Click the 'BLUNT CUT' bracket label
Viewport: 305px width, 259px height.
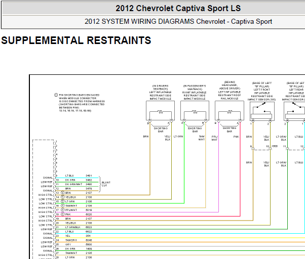(106, 184)
